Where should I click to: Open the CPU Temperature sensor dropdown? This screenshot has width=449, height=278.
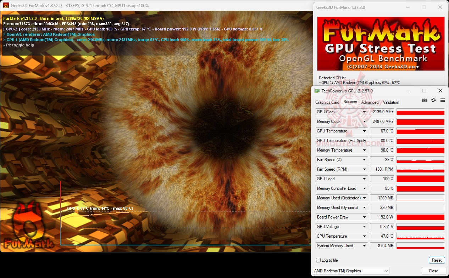point(364,236)
